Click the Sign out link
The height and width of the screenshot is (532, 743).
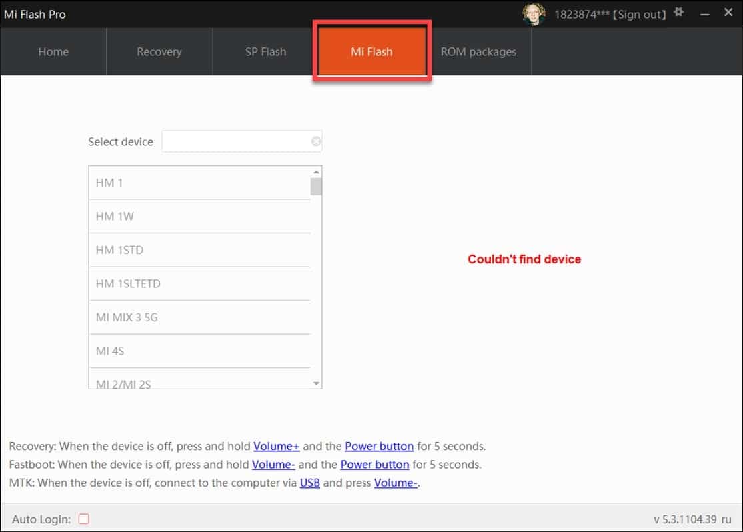(x=639, y=15)
